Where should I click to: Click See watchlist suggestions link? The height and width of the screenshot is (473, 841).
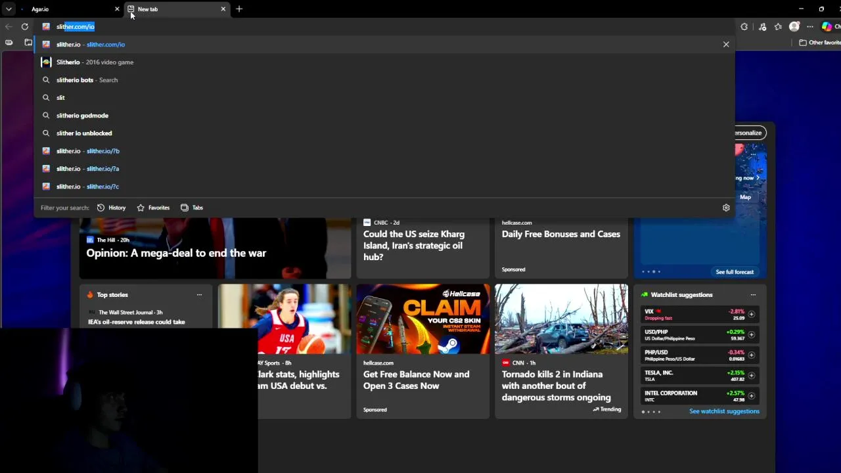click(724, 411)
